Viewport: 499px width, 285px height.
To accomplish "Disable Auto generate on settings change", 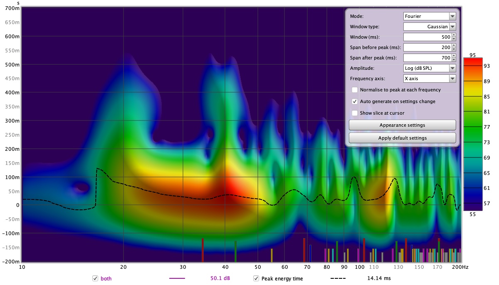I will tap(355, 101).
